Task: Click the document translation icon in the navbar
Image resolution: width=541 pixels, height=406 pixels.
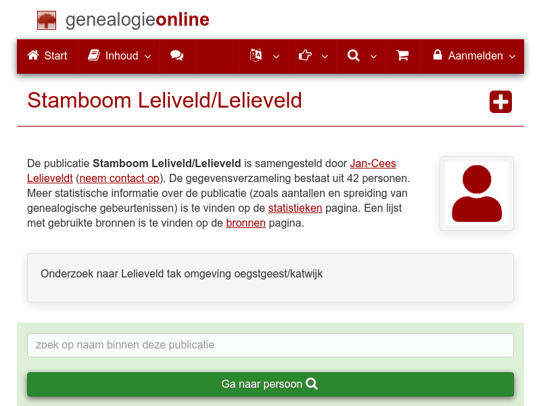Action: tap(256, 56)
